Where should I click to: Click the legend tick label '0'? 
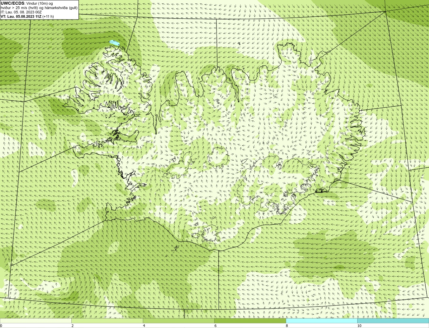tap(1, 326)
